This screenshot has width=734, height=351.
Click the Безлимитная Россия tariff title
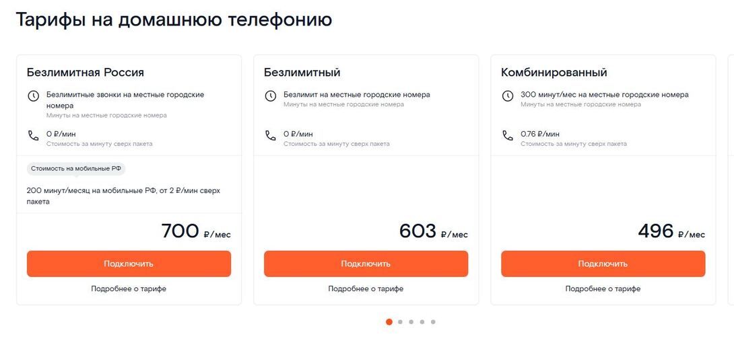coord(86,73)
